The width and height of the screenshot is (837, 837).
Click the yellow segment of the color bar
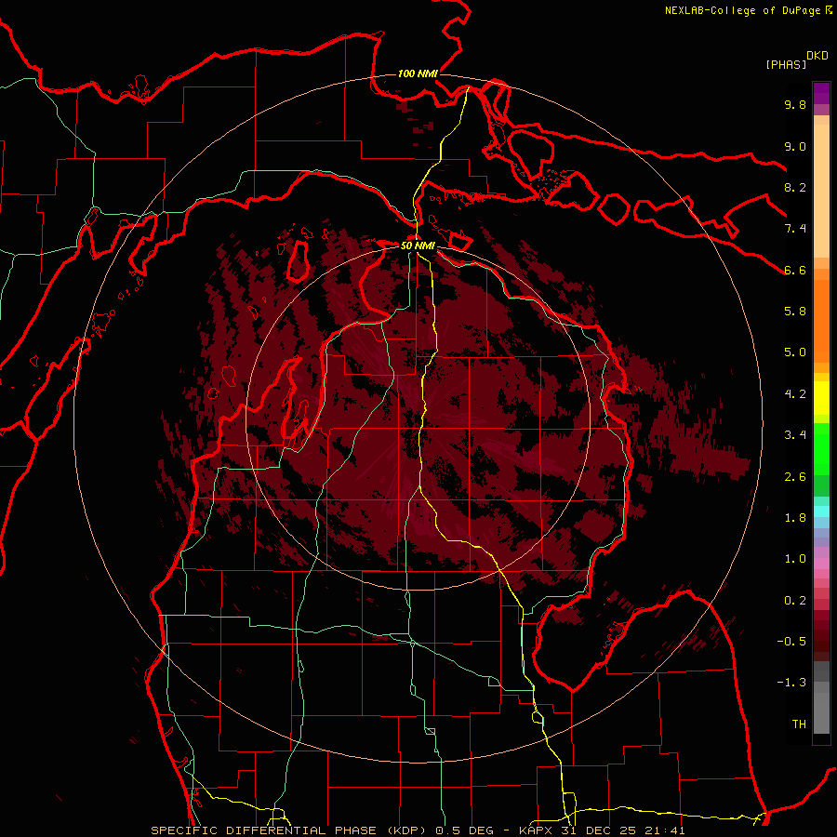pyautogui.click(x=821, y=398)
